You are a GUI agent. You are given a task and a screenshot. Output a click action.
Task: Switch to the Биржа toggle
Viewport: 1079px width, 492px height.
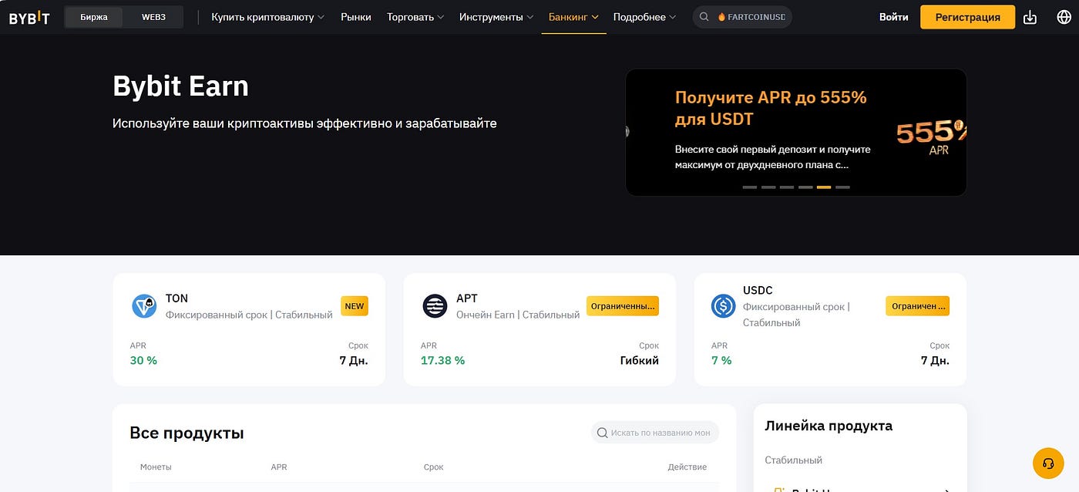(94, 17)
